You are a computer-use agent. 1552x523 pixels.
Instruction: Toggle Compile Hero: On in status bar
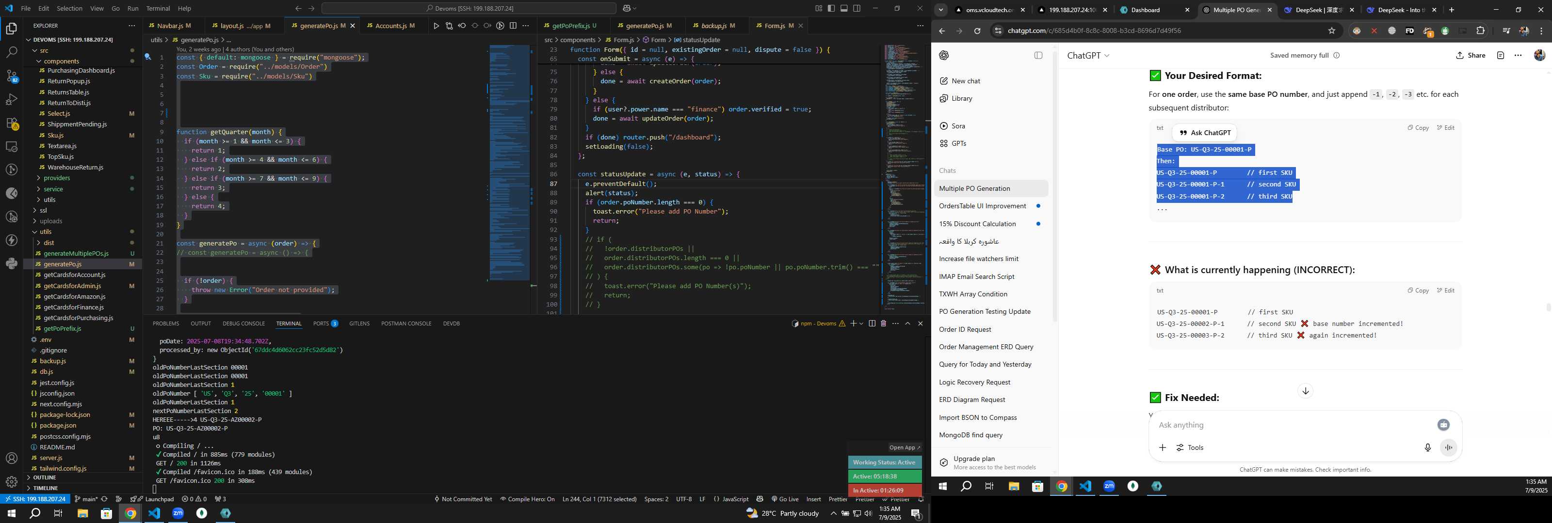click(527, 499)
